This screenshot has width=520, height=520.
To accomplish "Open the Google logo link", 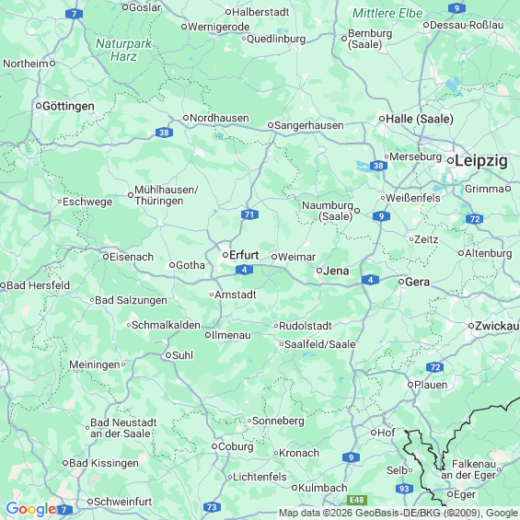I will tap(31, 509).
